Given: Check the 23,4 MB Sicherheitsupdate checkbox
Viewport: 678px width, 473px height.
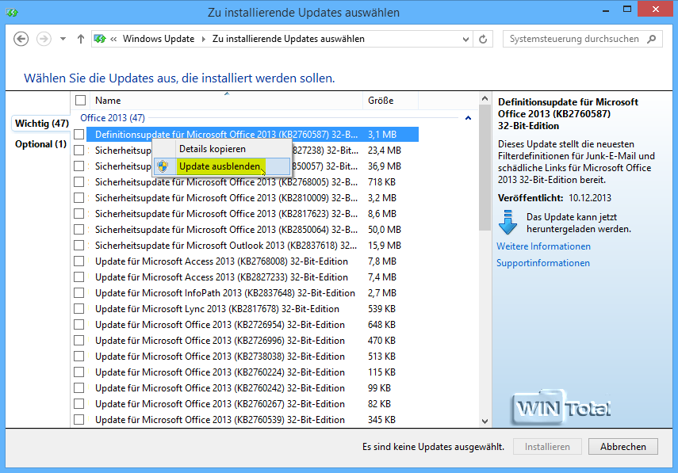Looking at the screenshot, I should pyautogui.click(x=79, y=151).
